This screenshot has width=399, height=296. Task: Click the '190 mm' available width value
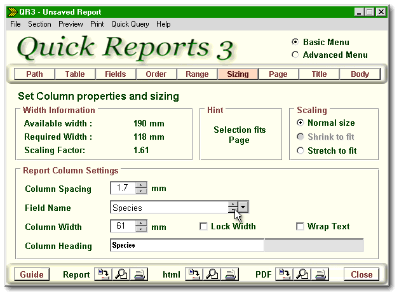click(x=149, y=124)
